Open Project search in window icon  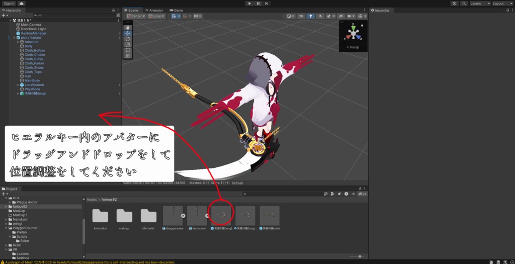tap(326, 194)
